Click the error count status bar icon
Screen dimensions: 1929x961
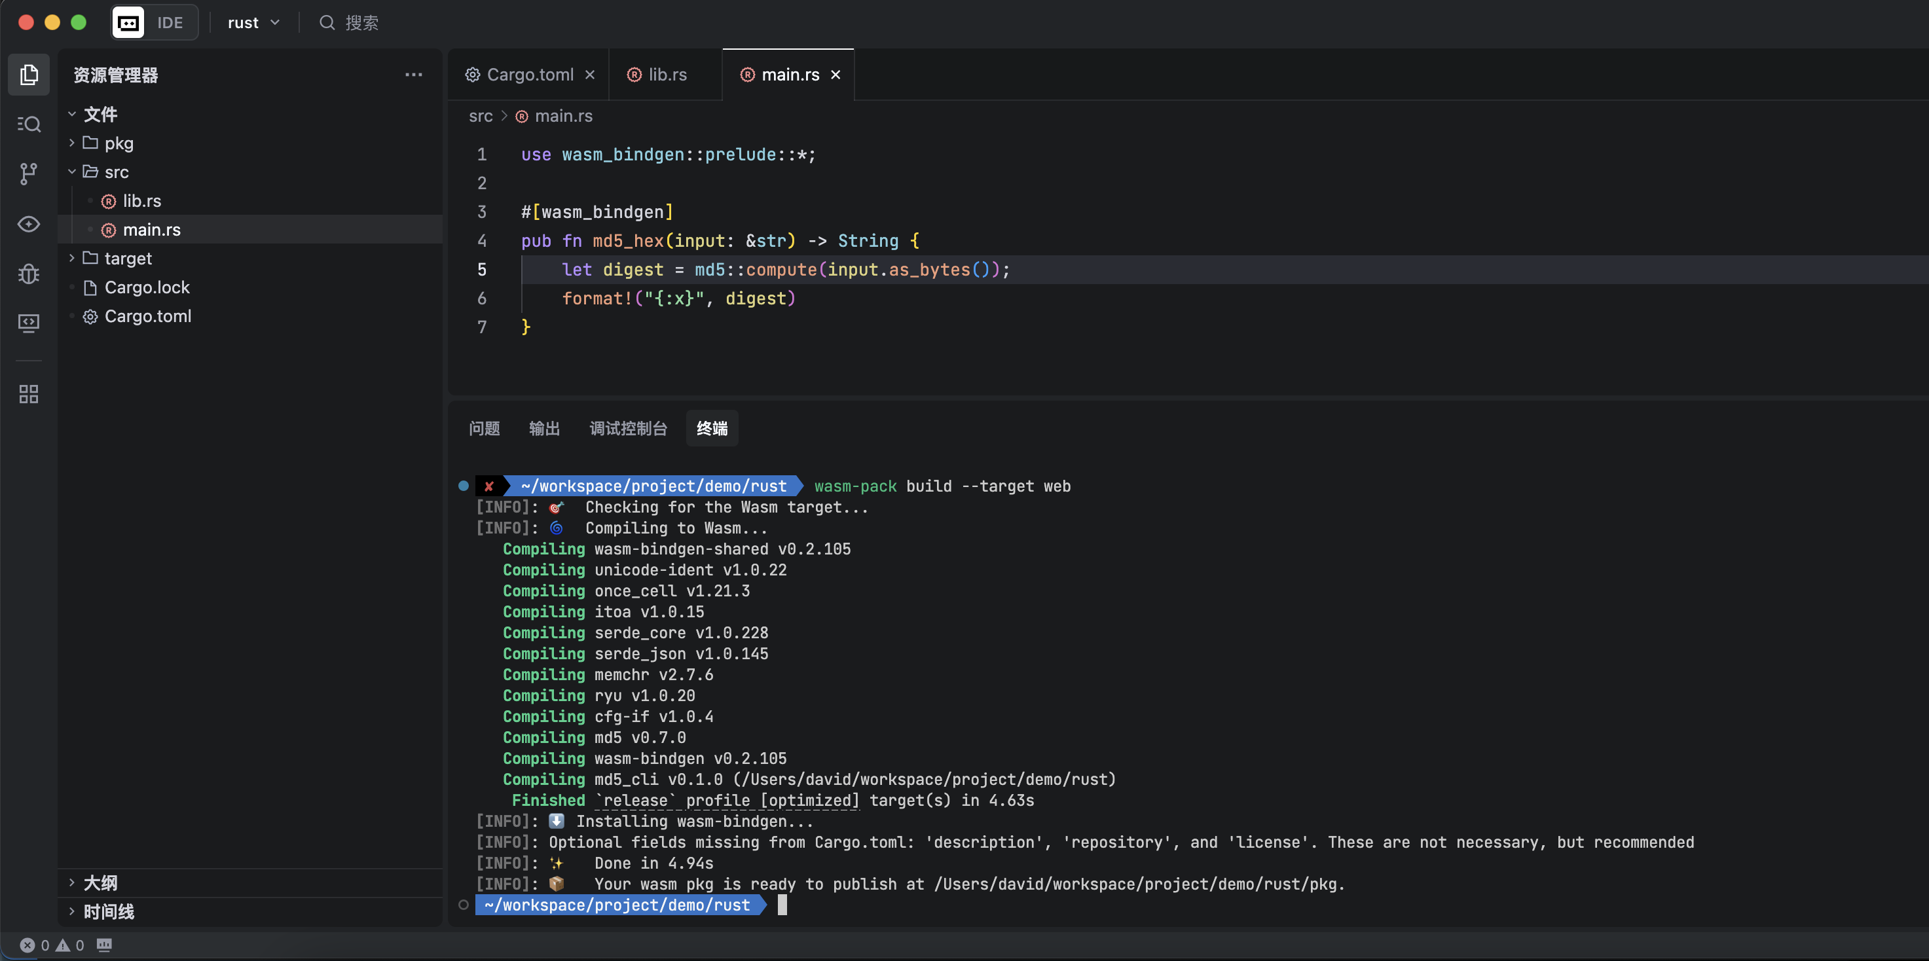click(28, 945)
